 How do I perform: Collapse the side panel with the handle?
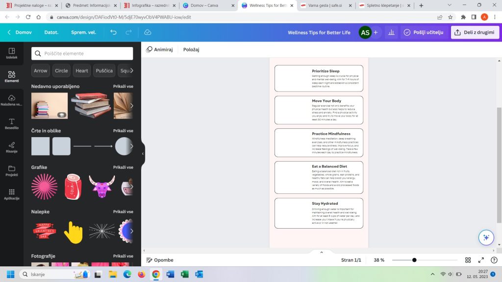click(143, 154)
